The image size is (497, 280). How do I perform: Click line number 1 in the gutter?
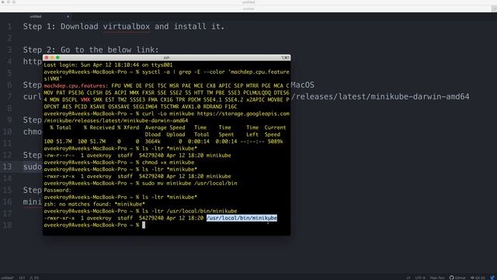click(9, 26)
